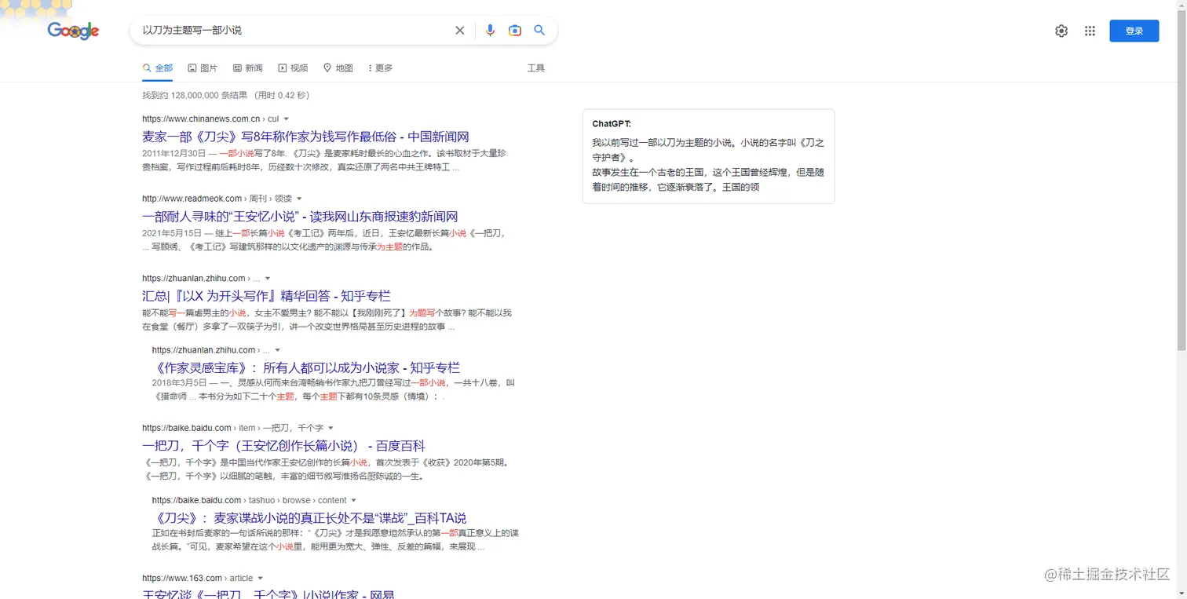Focus the search input field
The width and height of the screenshot is (1187, 599).
click(294, 31)
